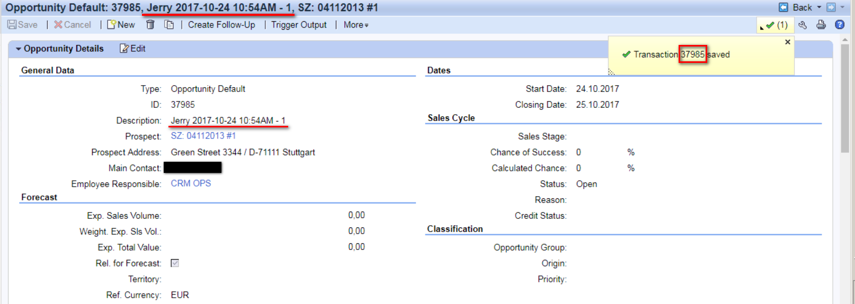
Task: Click the blue Back arrow icon
Action: 783,7
